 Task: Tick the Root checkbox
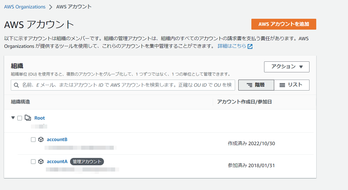20,118
